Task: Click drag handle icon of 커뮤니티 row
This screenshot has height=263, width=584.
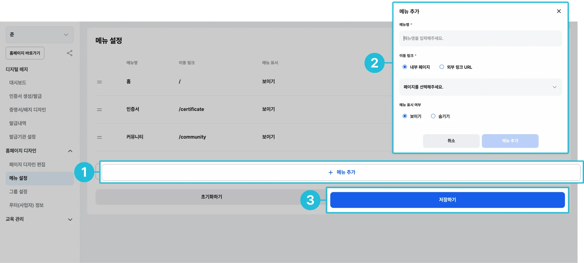Action: (x=99, y=137)
